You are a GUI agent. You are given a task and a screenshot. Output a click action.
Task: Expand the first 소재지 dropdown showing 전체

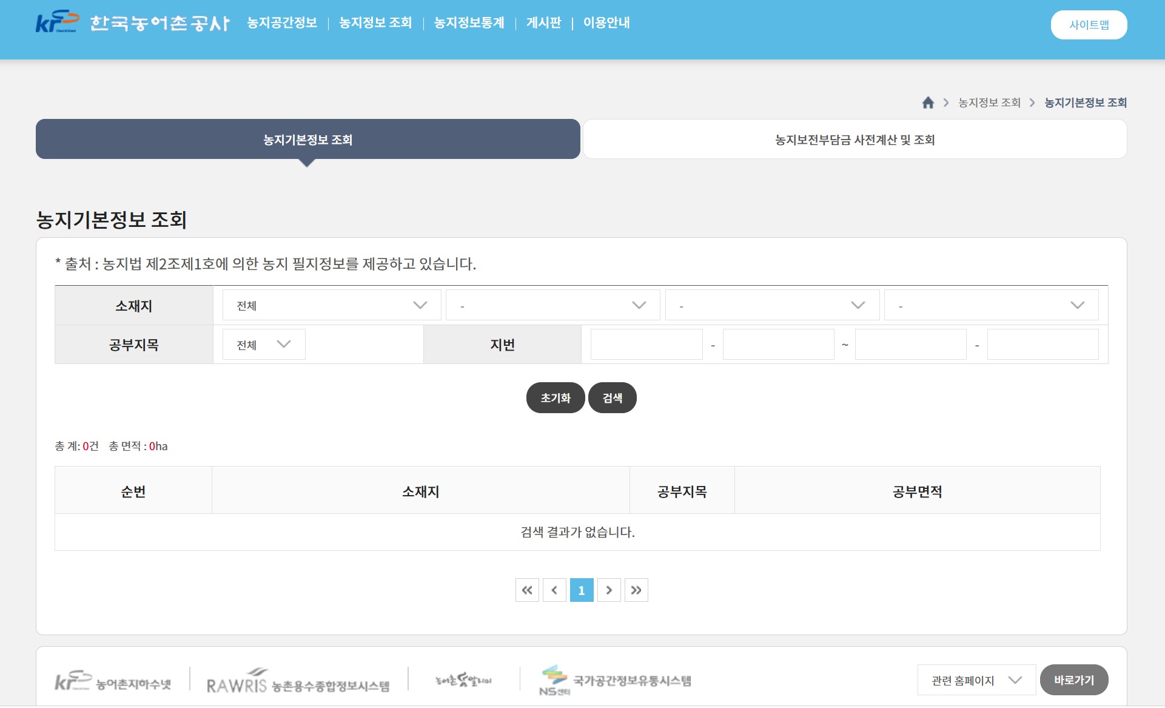click(x=331, y=305)
